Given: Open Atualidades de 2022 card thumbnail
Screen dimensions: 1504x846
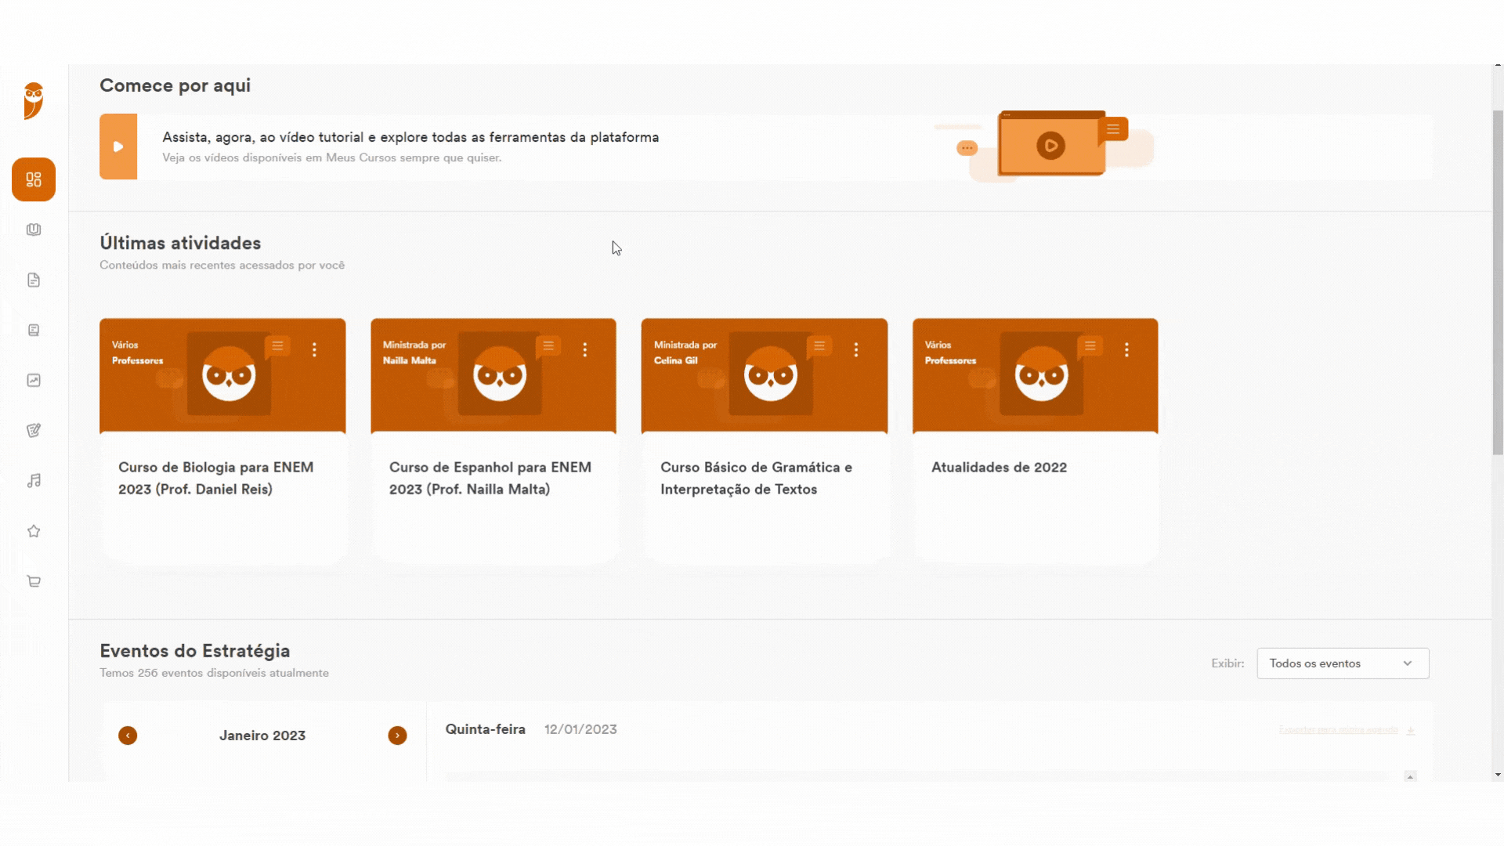Looking at the screenshot, I should 1036,375.
